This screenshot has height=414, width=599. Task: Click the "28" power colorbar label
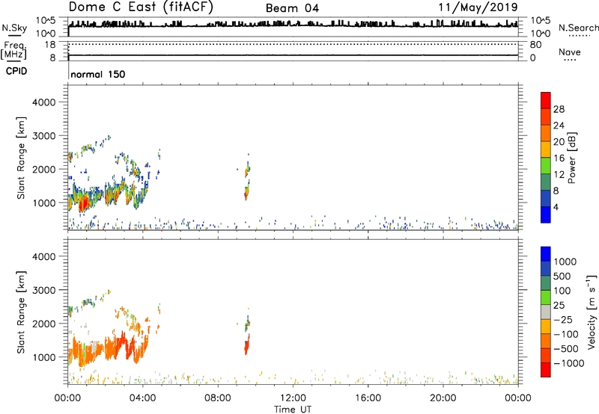pos(559,109)
